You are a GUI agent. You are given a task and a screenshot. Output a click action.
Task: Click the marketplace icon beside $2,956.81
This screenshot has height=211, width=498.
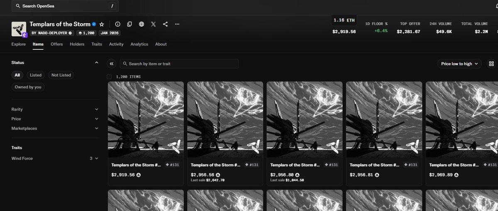377,175
